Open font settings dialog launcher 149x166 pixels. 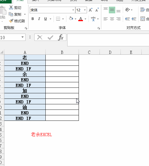tap(99, 28)
